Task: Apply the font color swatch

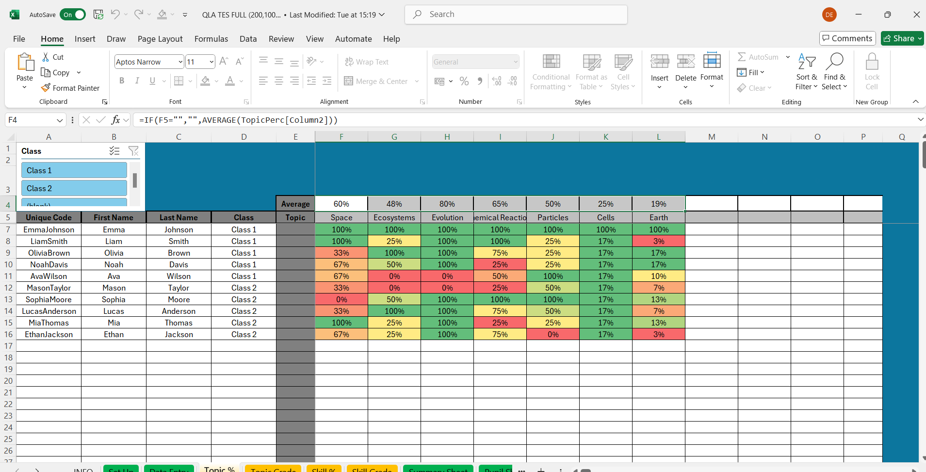Action: pos(230,81)
